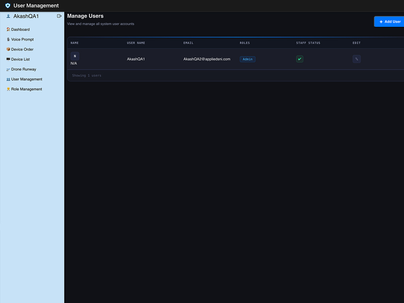404x303 pixels.
Task: Click the Role Management icon
Action: click(x=8, y=89)
